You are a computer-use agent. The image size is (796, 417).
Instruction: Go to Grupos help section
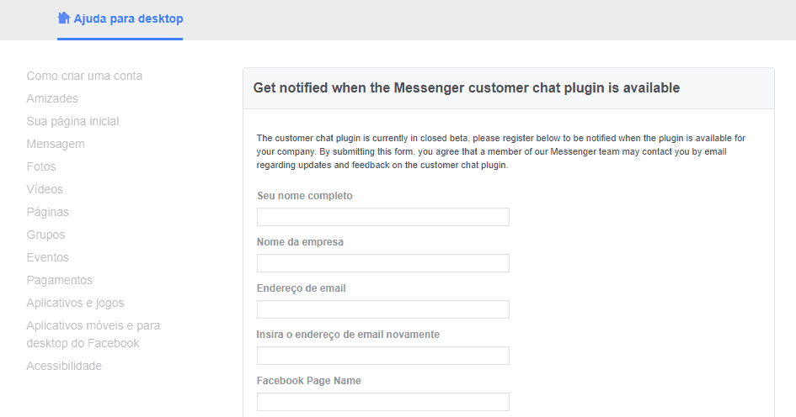tap(45, 235)
